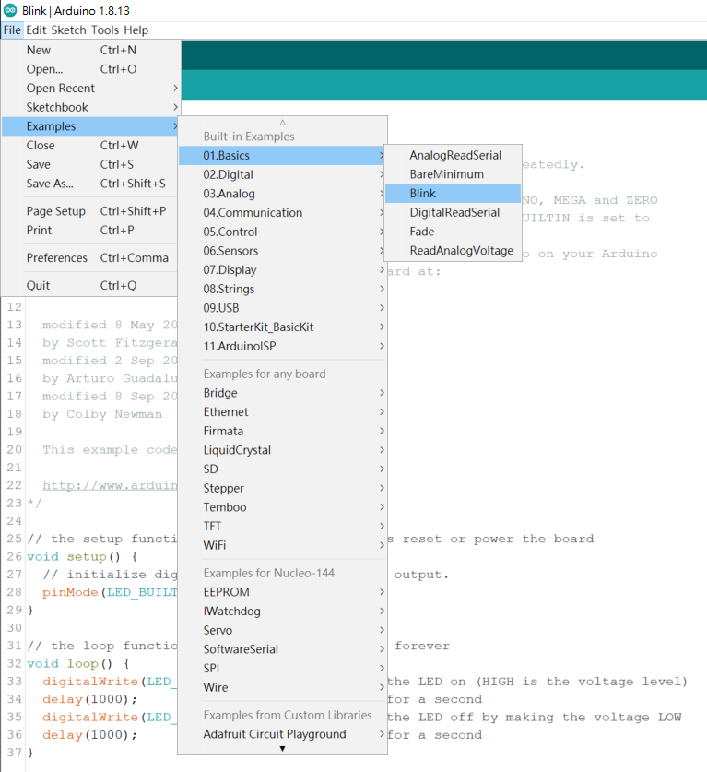Choose Save As... in File menu
This screenshot has width=707, height=772.
click(x=91, y=184)
